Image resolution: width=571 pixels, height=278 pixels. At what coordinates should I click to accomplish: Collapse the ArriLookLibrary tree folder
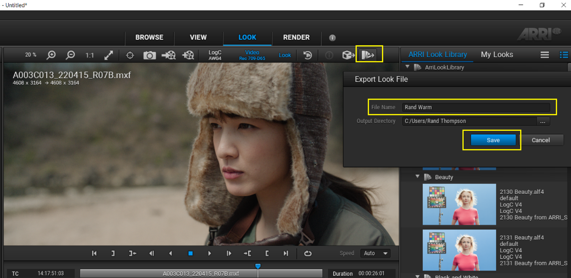coord(407,67)
